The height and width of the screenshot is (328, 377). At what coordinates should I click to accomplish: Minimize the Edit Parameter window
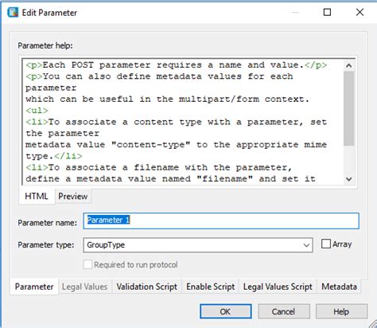pyautogui.click(x=295, y=12)
